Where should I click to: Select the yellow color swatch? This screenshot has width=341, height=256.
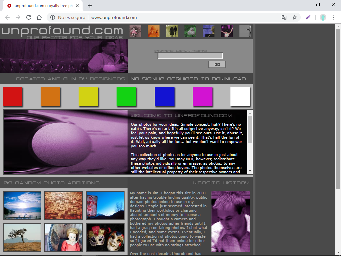tap(88, 96)
